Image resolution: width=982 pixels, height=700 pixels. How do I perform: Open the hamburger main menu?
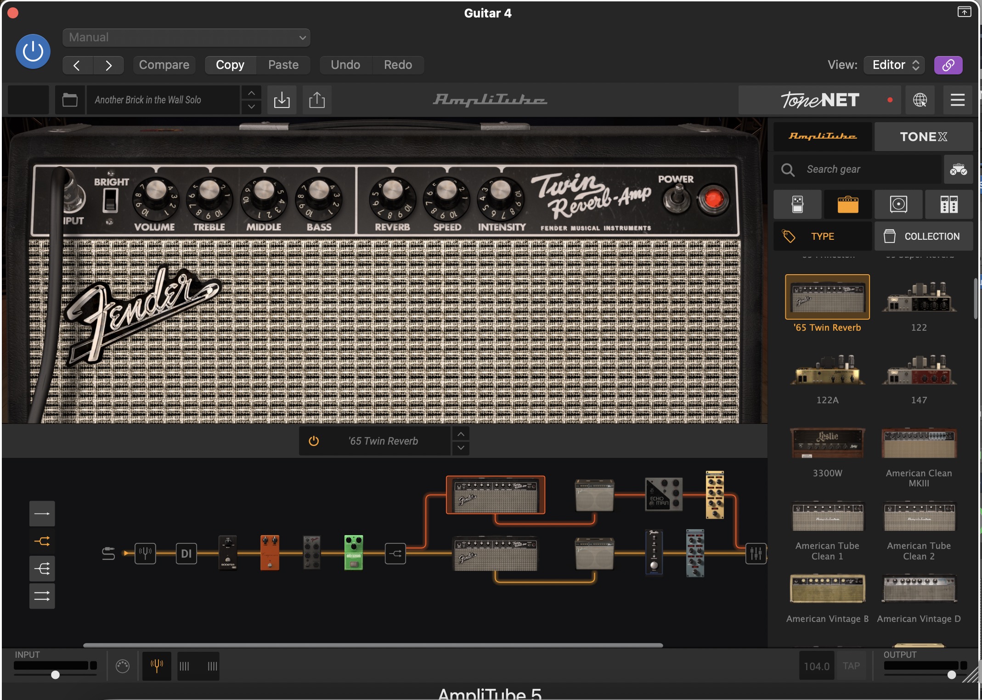[958, 100]
